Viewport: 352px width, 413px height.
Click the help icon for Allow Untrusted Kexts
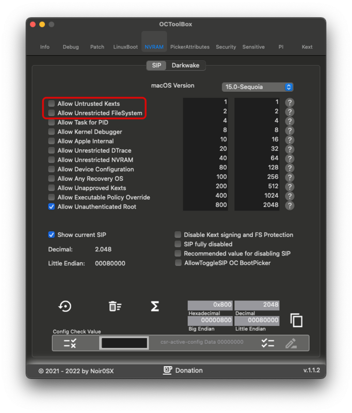[290, 102]
